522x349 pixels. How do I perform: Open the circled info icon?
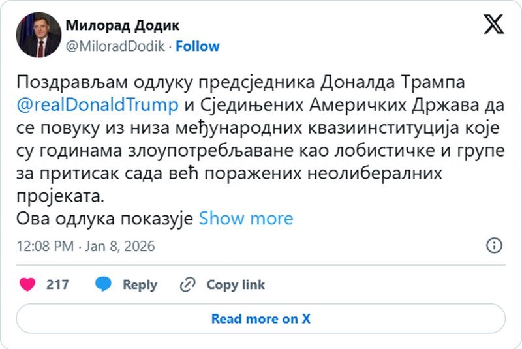point(494,246)
